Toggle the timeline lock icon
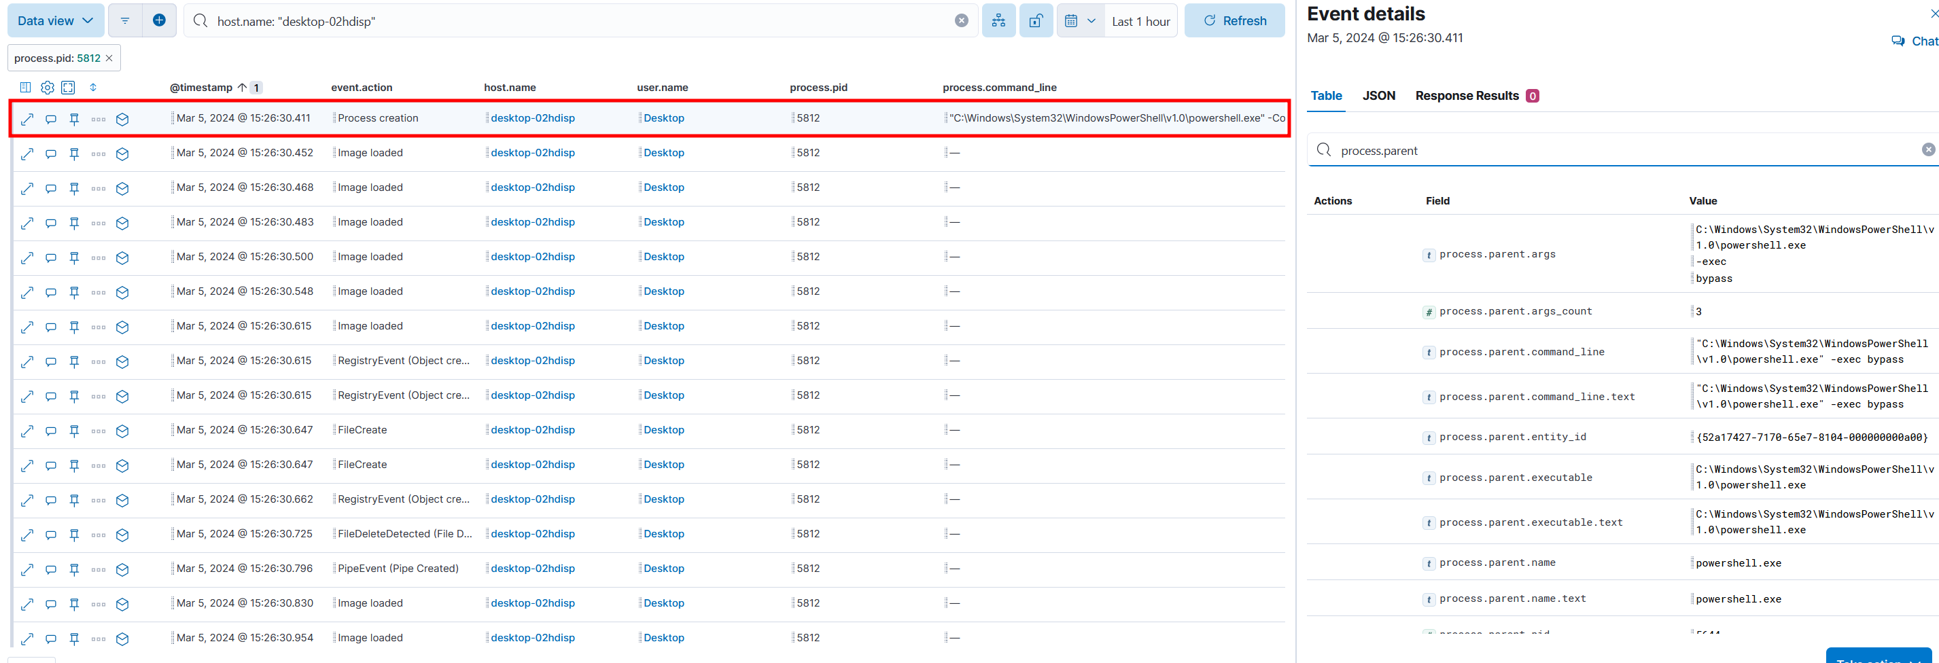 (x=1036, y=21)
